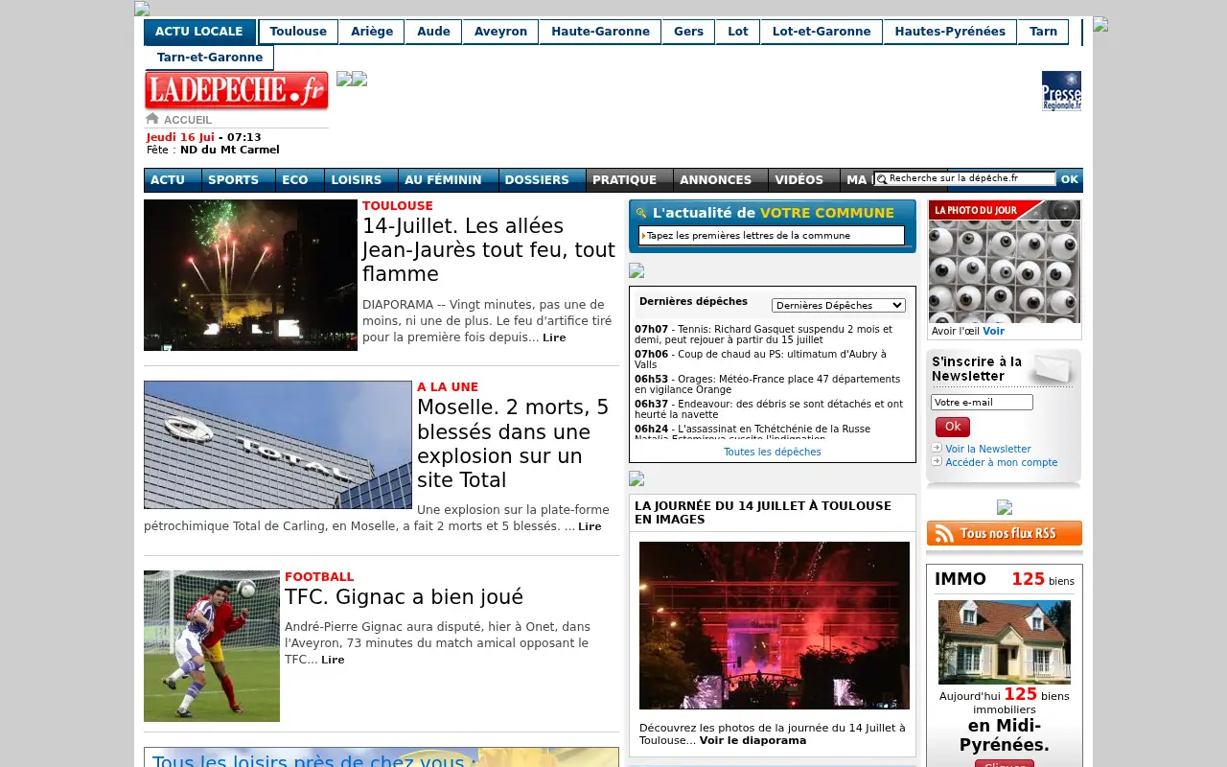This screenshot has width=1227, height=767.
Task: Click the A LA UNE category label
Action: pos(448,386)
